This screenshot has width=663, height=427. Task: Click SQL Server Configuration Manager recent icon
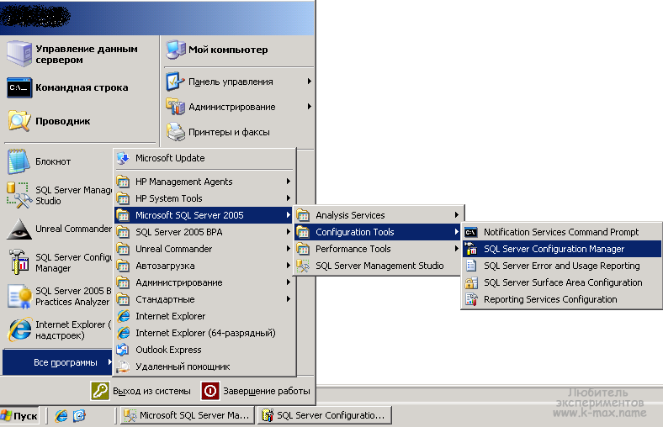(x=19, y=262)
